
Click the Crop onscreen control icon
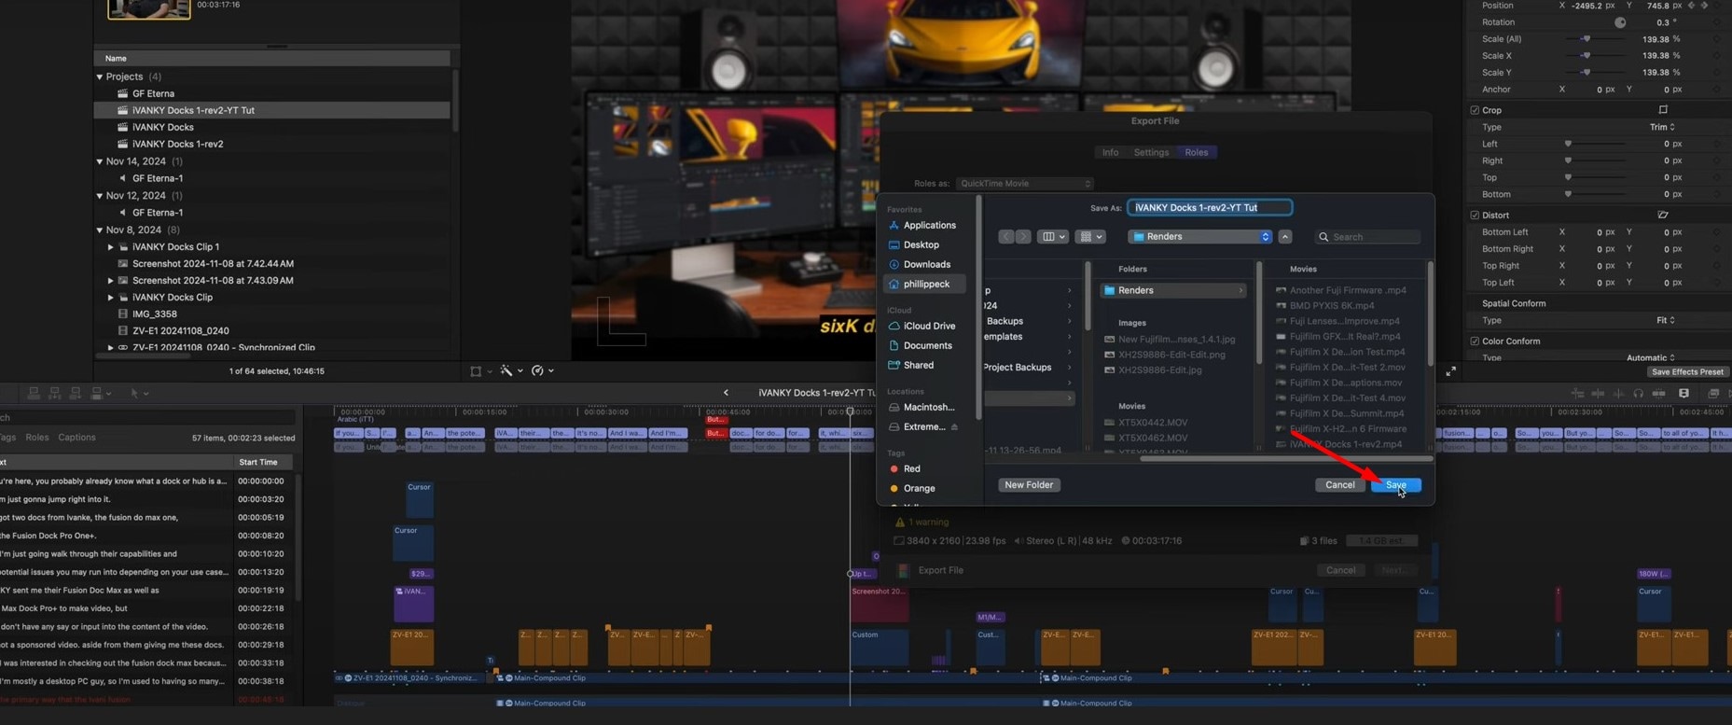pyautogui.click(x=1663, y=110)
